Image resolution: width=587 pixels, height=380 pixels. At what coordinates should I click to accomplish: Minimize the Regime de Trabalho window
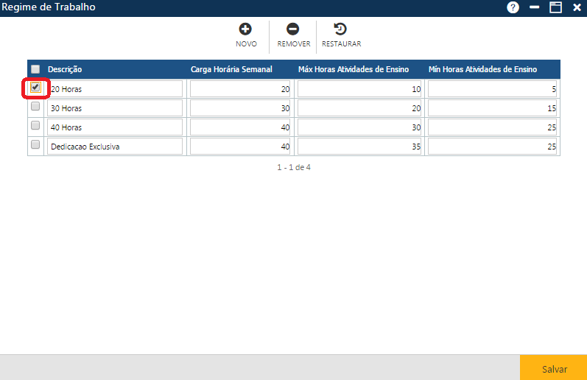(534, 7)
